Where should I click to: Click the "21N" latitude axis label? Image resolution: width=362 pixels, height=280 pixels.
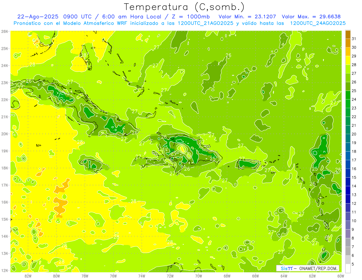pyautogui.click(x=4, y=117)
